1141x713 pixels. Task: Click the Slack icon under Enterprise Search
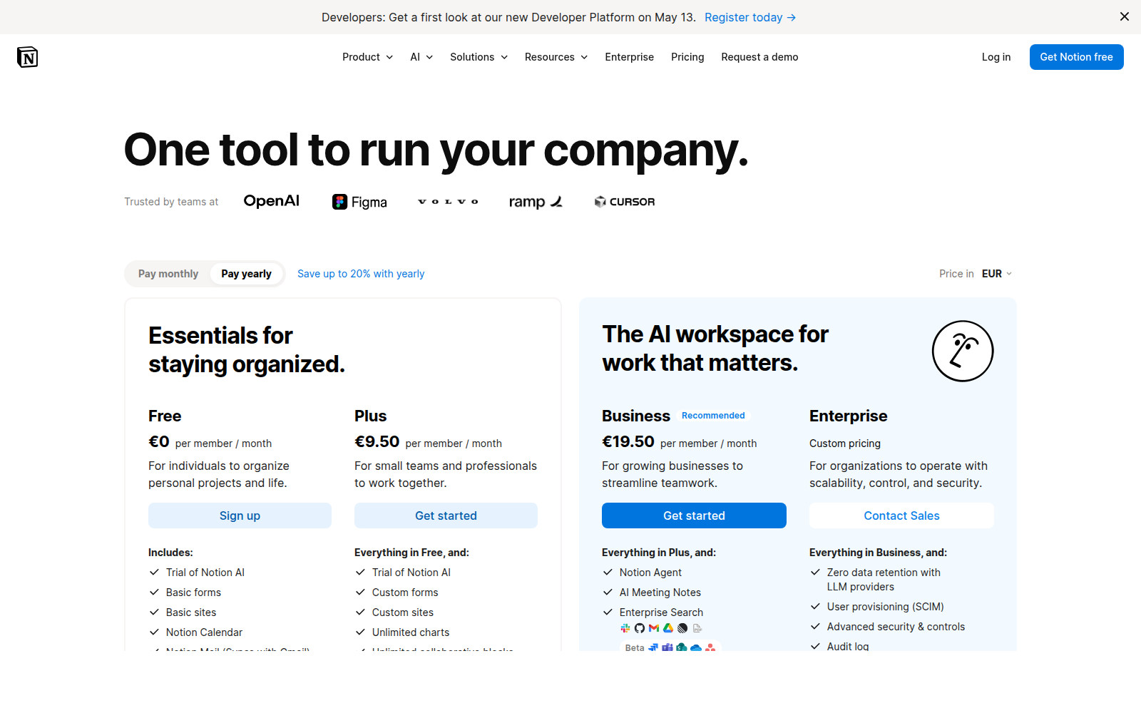625,628
